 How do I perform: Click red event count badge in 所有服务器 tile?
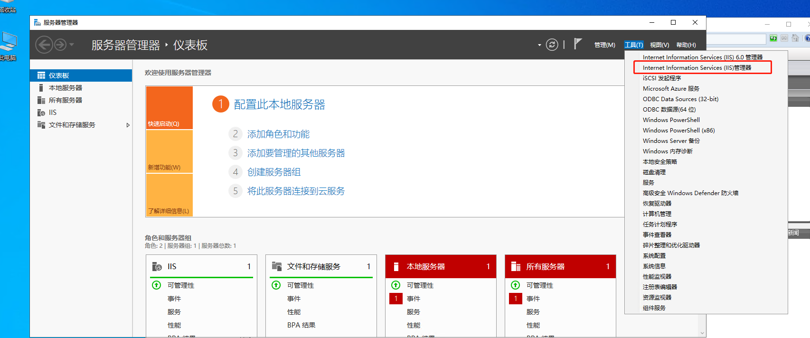(515, 299)
